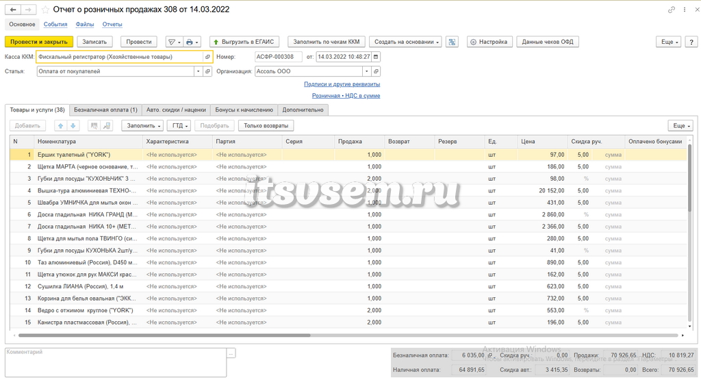
Task: Go back with the left arrow button
Action: 13,10
